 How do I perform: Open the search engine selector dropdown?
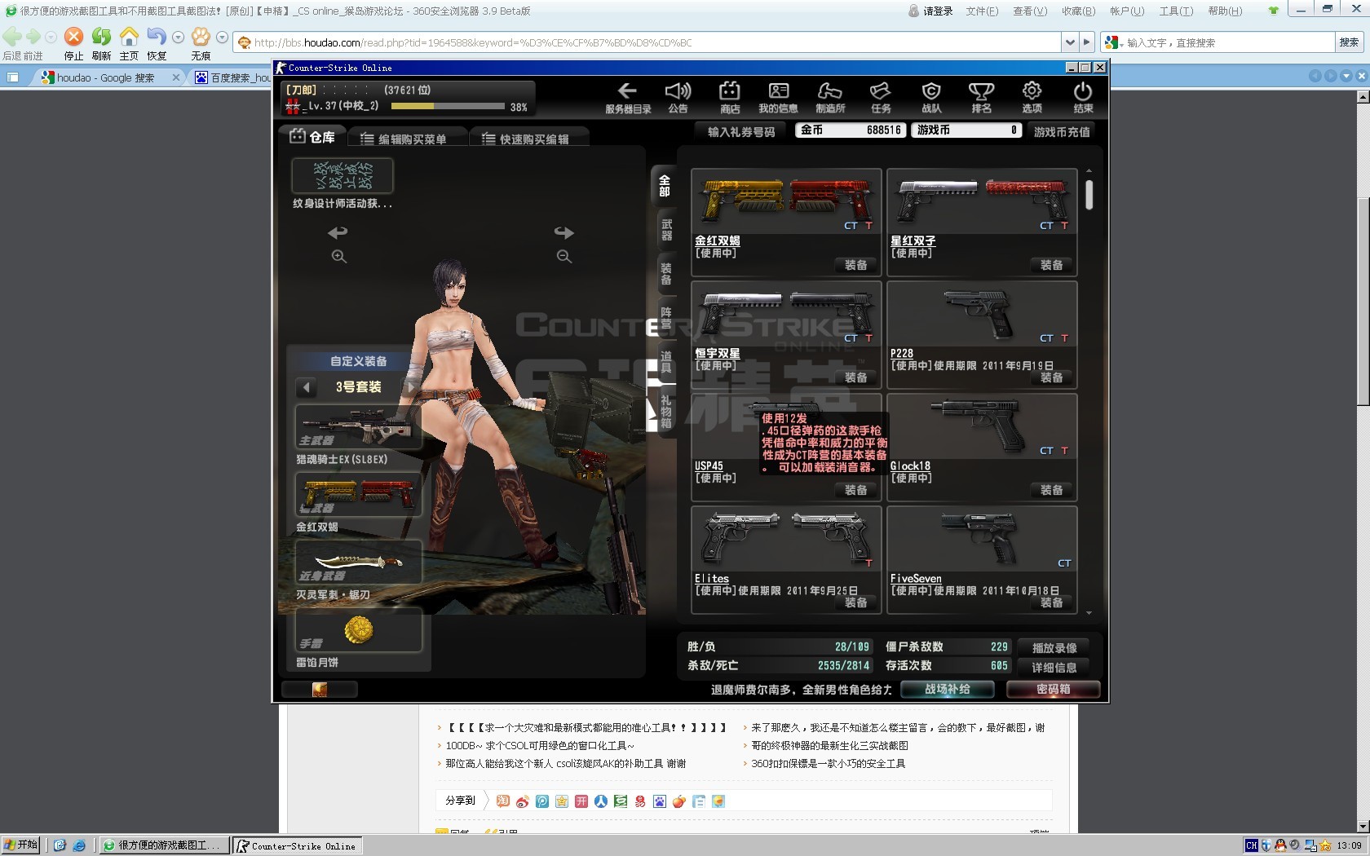point(1112,42)
